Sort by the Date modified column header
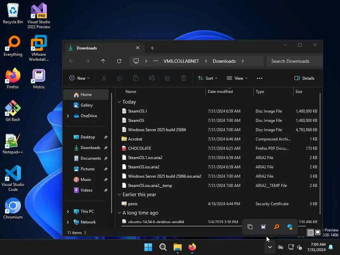Viewport: 340px width, 255px height. 229,92
